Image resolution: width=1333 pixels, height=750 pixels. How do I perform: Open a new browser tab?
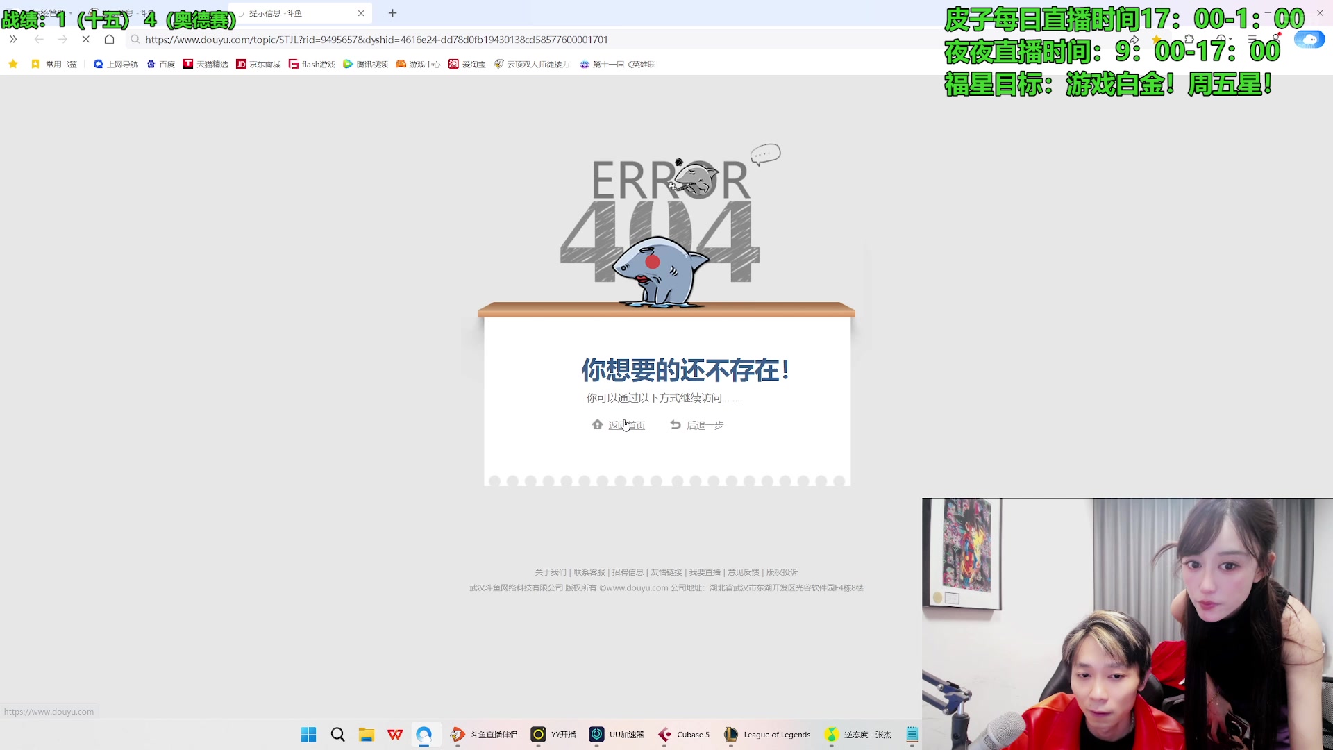click(392, 13)
